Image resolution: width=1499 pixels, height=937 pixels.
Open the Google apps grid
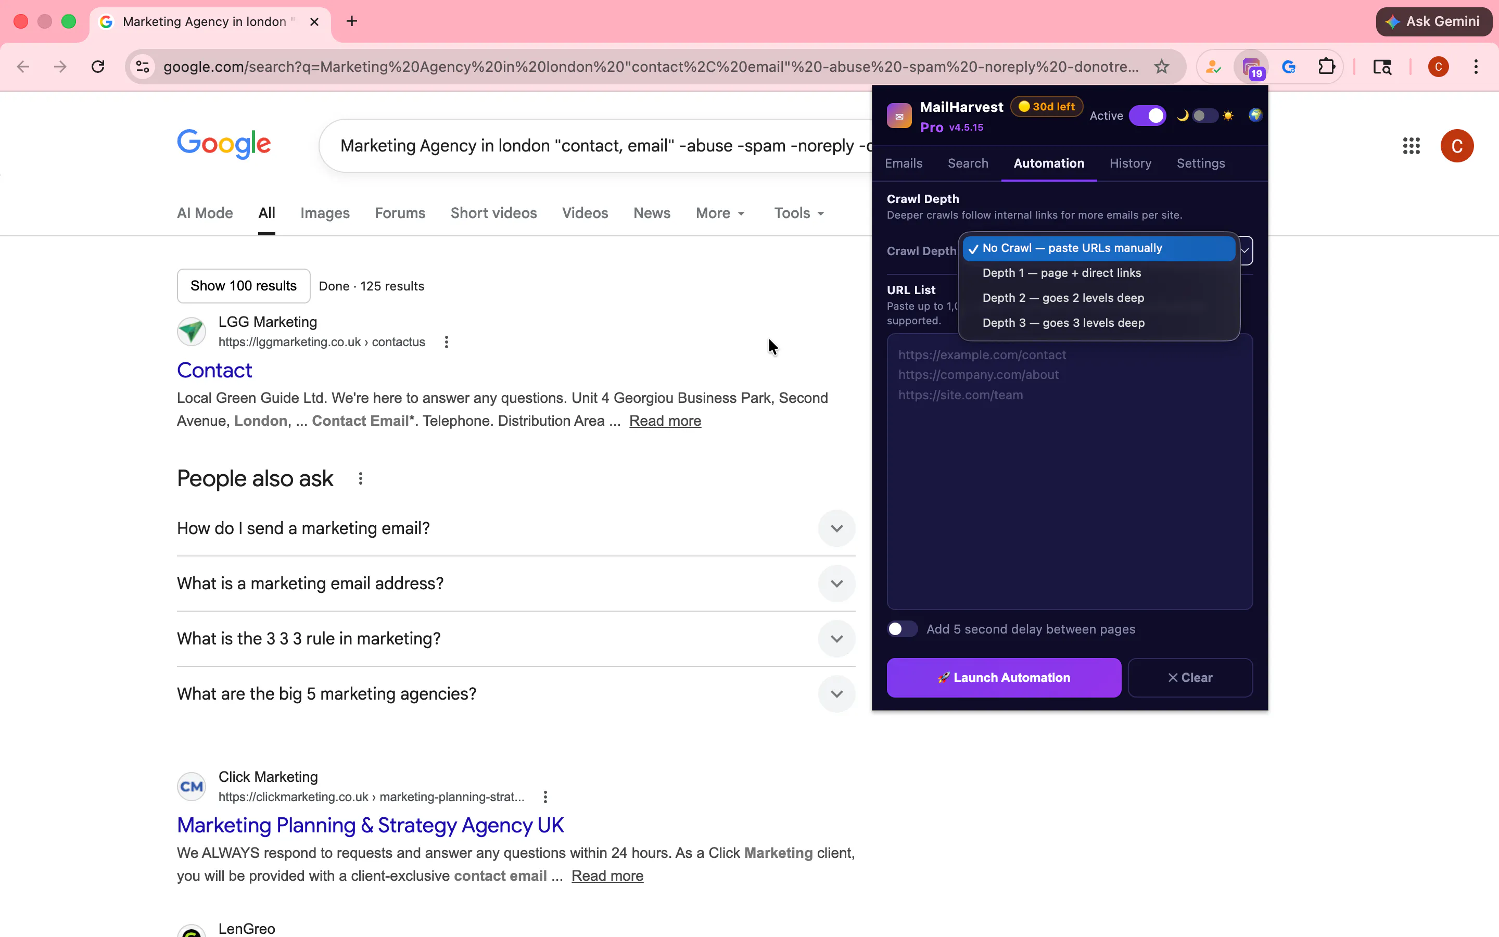(1411, 146)
